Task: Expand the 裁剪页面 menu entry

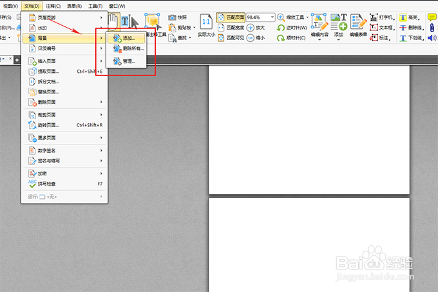Action: click(x=64, y=115)
